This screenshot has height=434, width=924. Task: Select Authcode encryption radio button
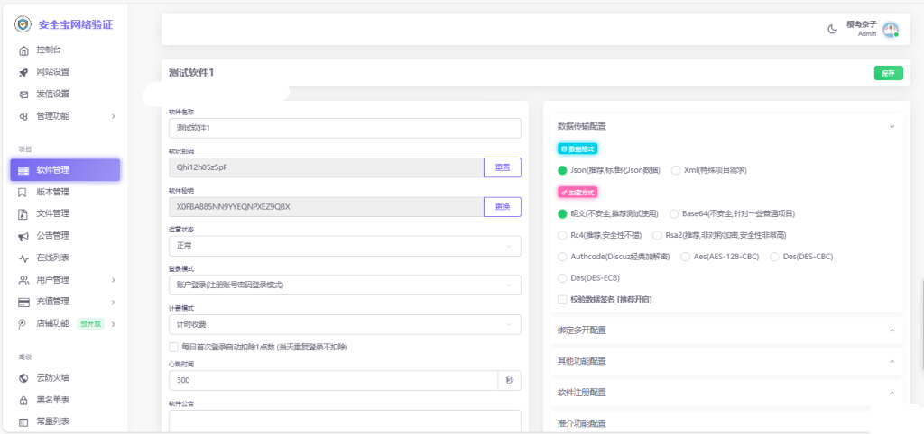coord(562,257)
